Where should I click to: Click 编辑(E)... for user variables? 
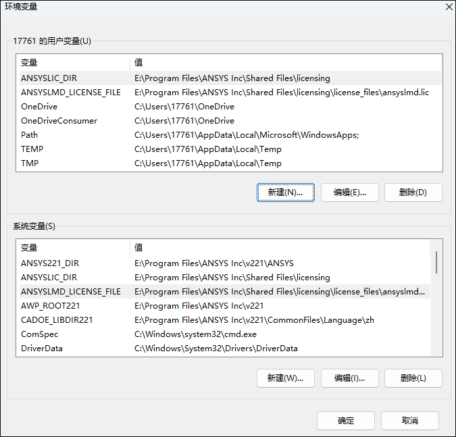(x=349, y=192)
